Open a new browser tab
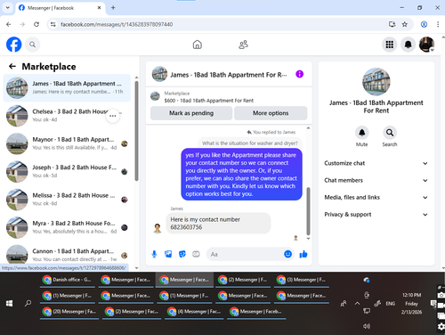The height and width of the screenshot is (335, 445). pyautogui.click(x=113, y=8)
